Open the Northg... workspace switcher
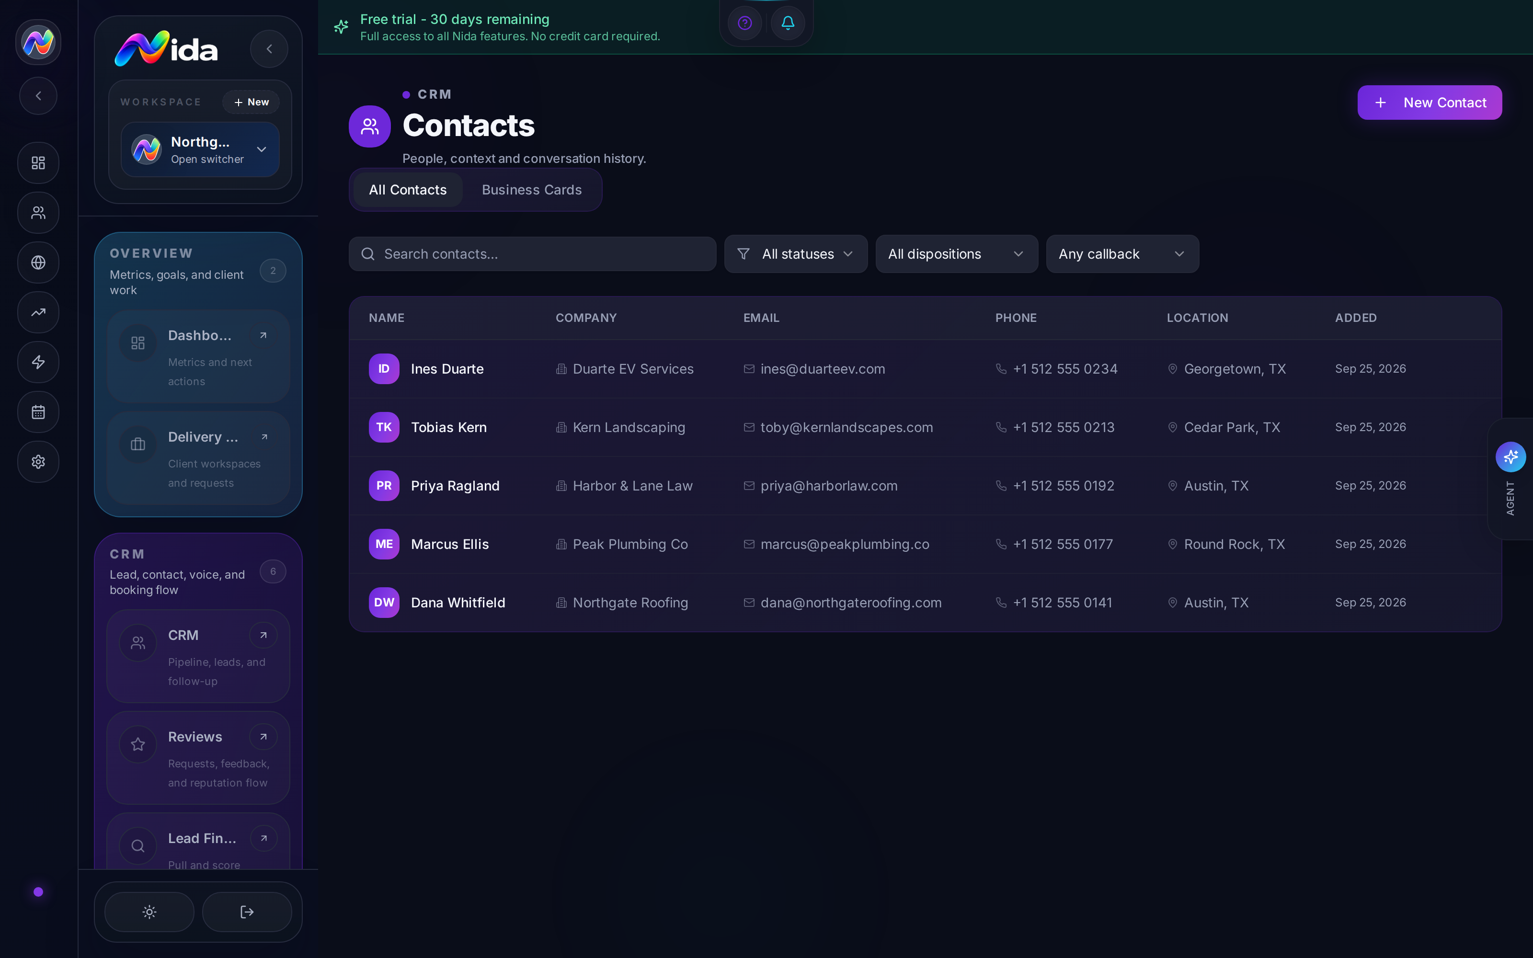The image size is (1533, 958). click(x=200, y=149)
